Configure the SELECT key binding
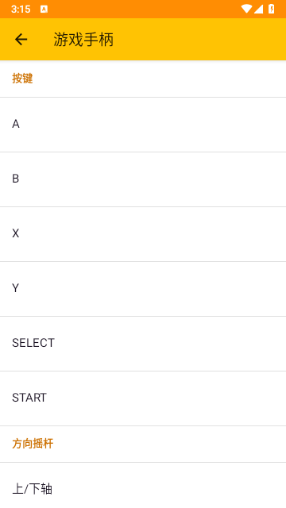 point(143,344)
